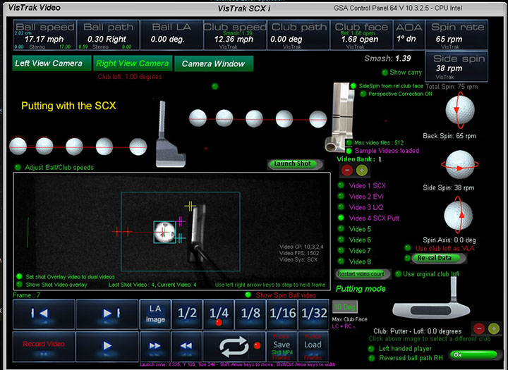Click the Launch Shot button
Viewport: 508px width, 370px height.
295,164
